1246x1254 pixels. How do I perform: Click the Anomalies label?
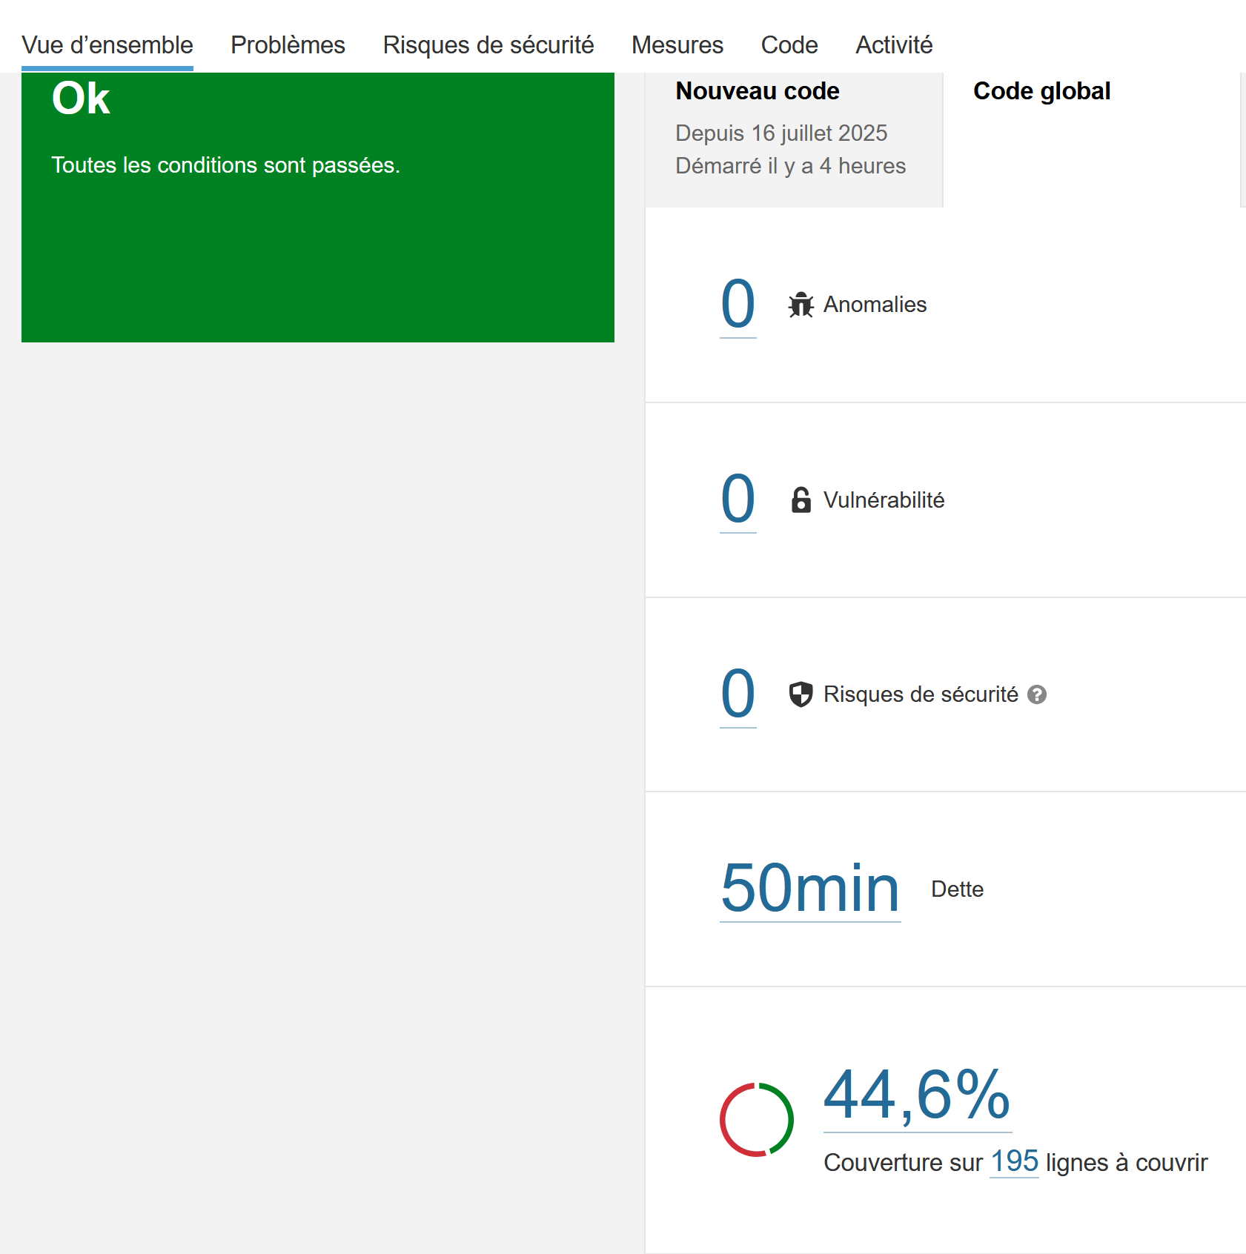875,305
